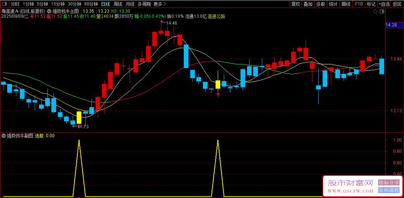The image size is (404, 198).
Task: Click the 13.48 price axis label
Action: point(396,59)
